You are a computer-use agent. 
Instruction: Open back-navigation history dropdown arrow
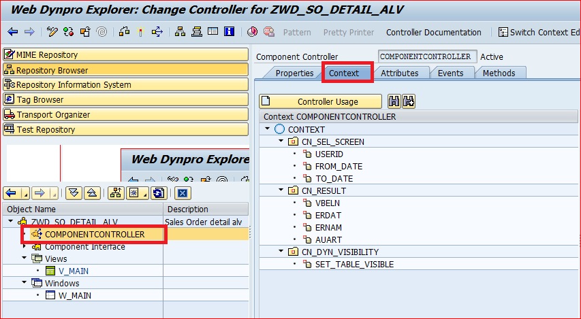(26, 194)
